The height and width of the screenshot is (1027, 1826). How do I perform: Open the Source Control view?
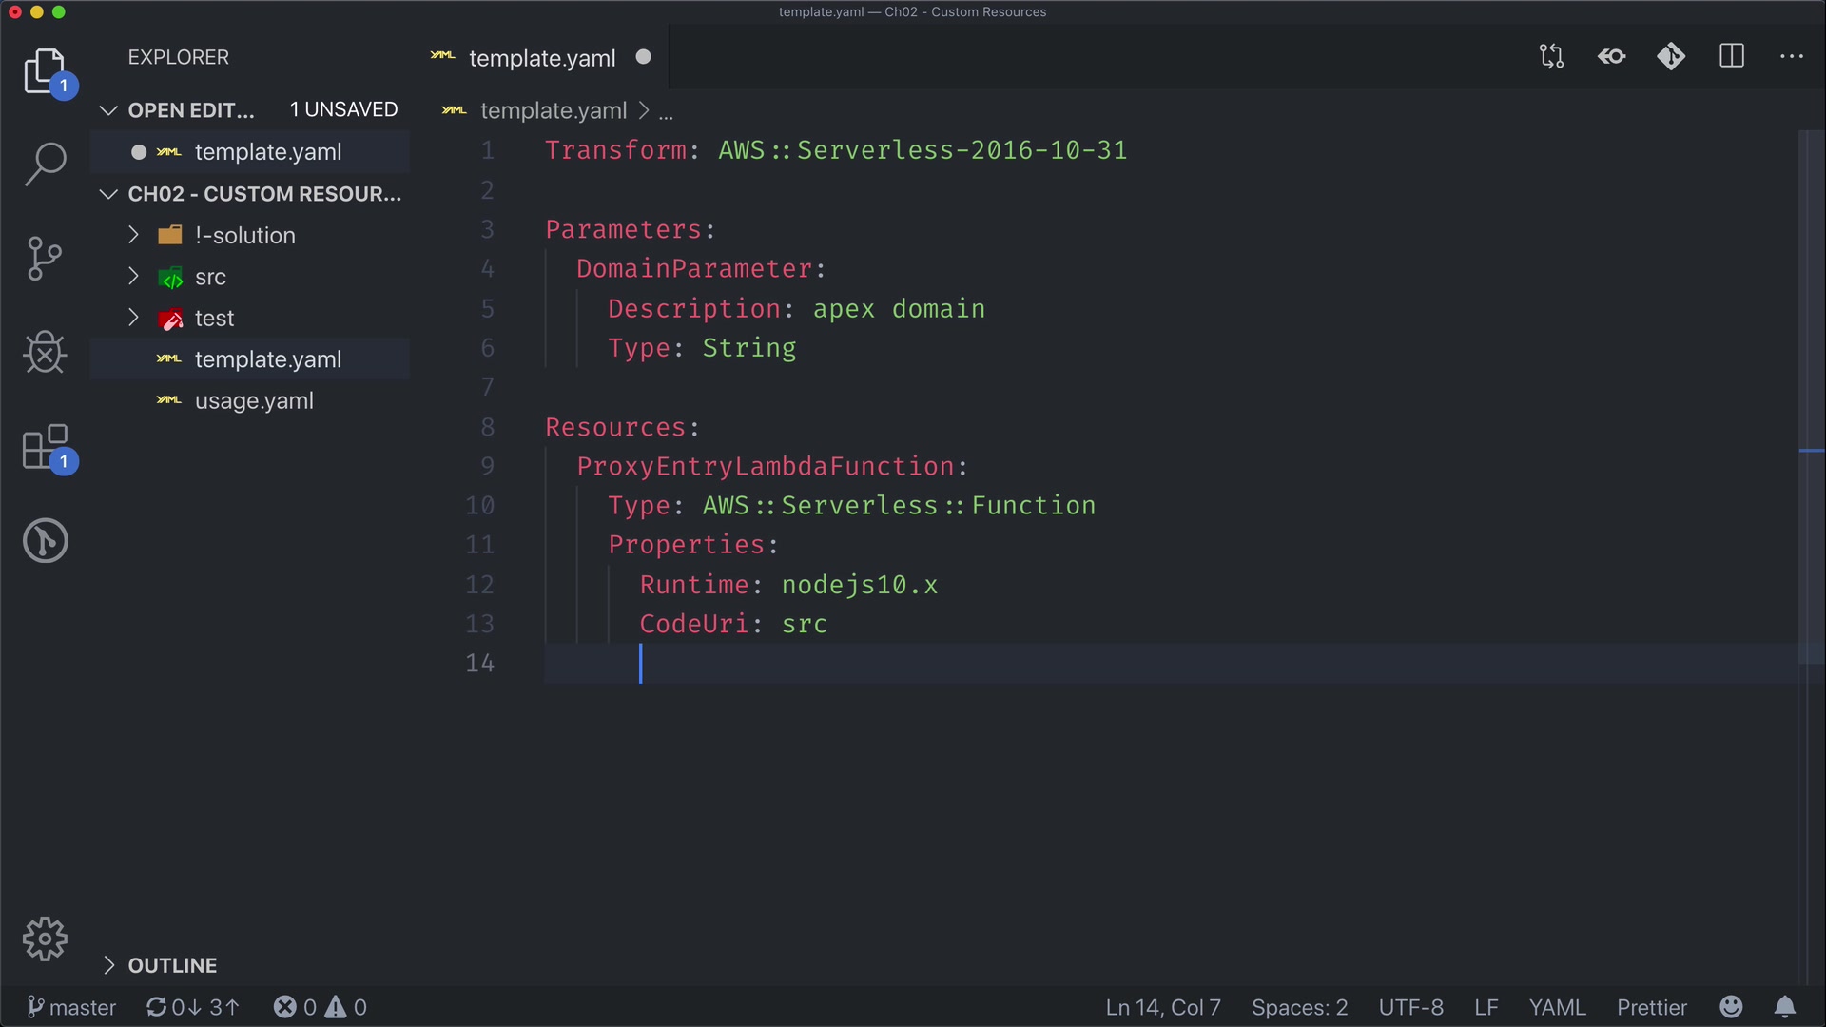click(45, 259)
